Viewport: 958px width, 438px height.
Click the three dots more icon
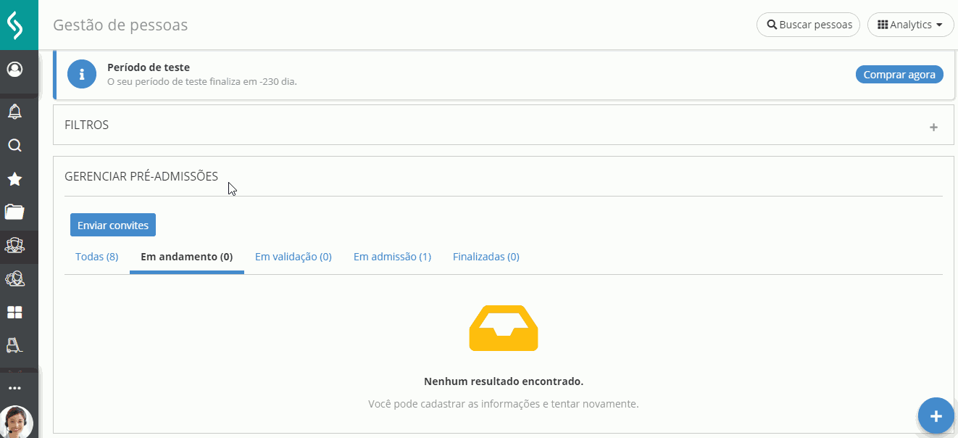tap(14, 388)
